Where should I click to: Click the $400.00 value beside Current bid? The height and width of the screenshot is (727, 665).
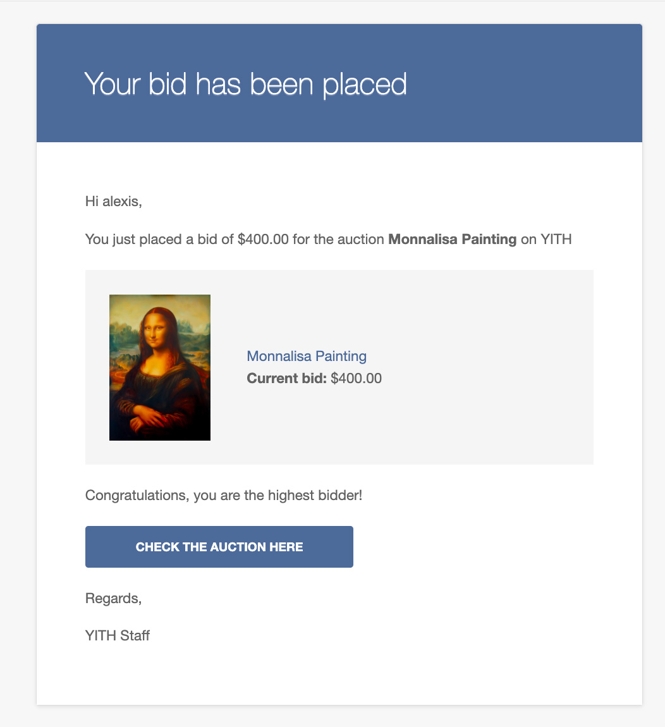coord(357,379)
